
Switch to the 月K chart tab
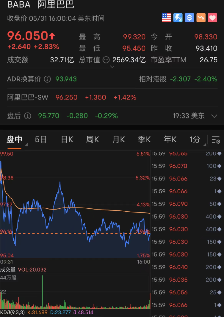(119, 140)
